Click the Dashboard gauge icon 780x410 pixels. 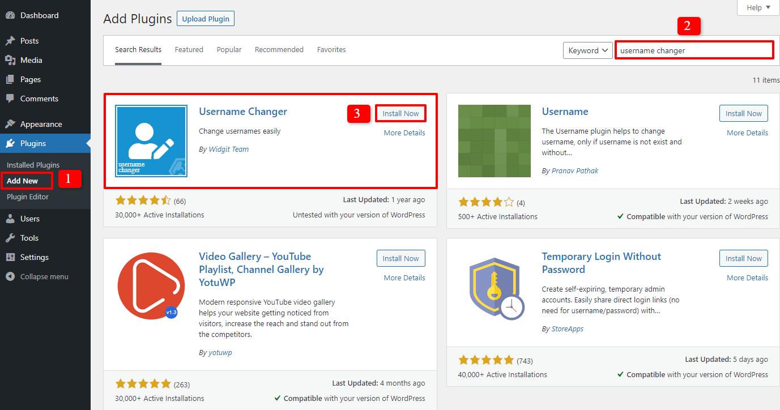(10, 15)
